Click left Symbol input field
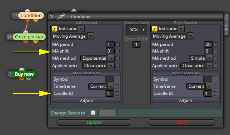The height and width of the screenshot is (135, 230). pyautogui.click(x=109, y=79)
